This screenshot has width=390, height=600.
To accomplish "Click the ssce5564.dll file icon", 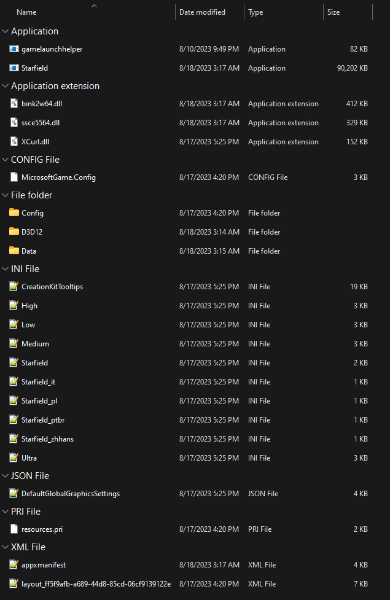I will pyautogui.click(x=14, y=123).
